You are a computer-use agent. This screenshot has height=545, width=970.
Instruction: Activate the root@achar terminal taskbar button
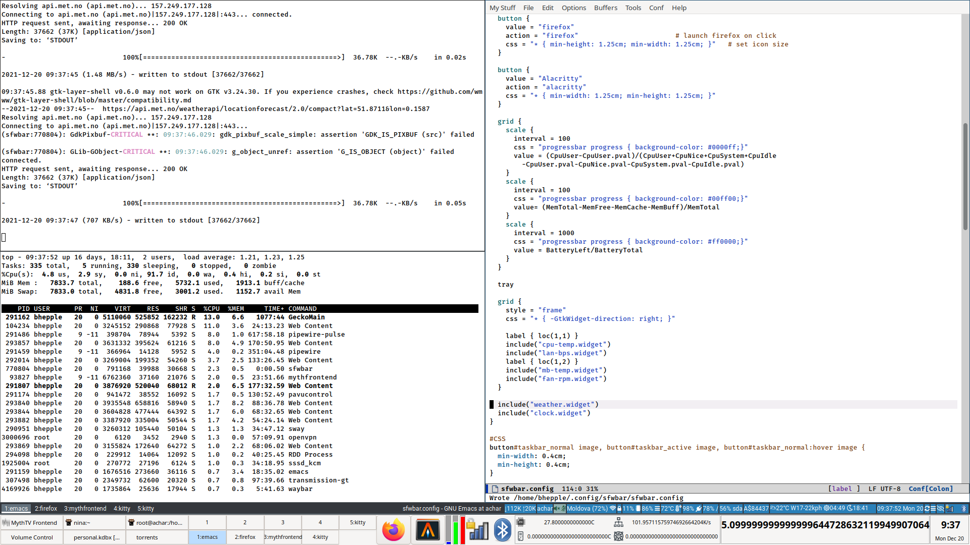tap(157, 522)
